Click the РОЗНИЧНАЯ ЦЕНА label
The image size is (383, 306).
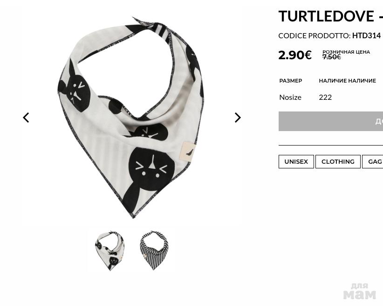pos(346,52)
